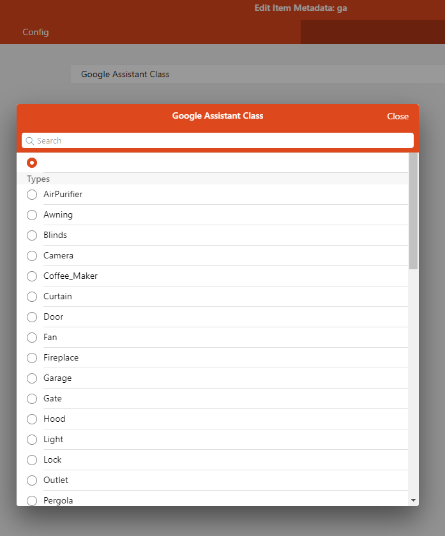
Task: Choose Camera as Google Assistant class
Action: (32, 256)
